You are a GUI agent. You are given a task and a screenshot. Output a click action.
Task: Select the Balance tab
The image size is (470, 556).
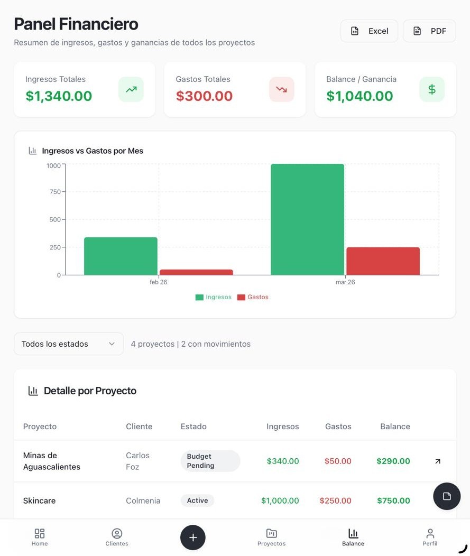pyautogui.click(x=353, y=538)
